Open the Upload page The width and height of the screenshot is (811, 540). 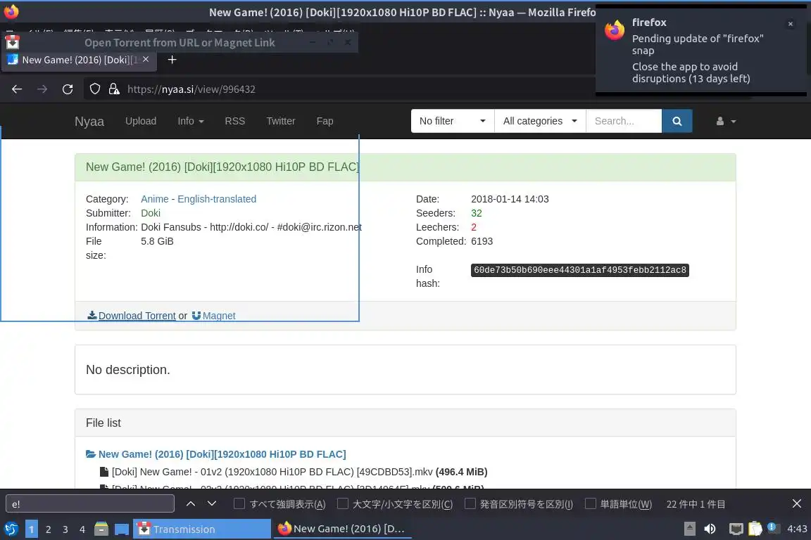(141, 121)
